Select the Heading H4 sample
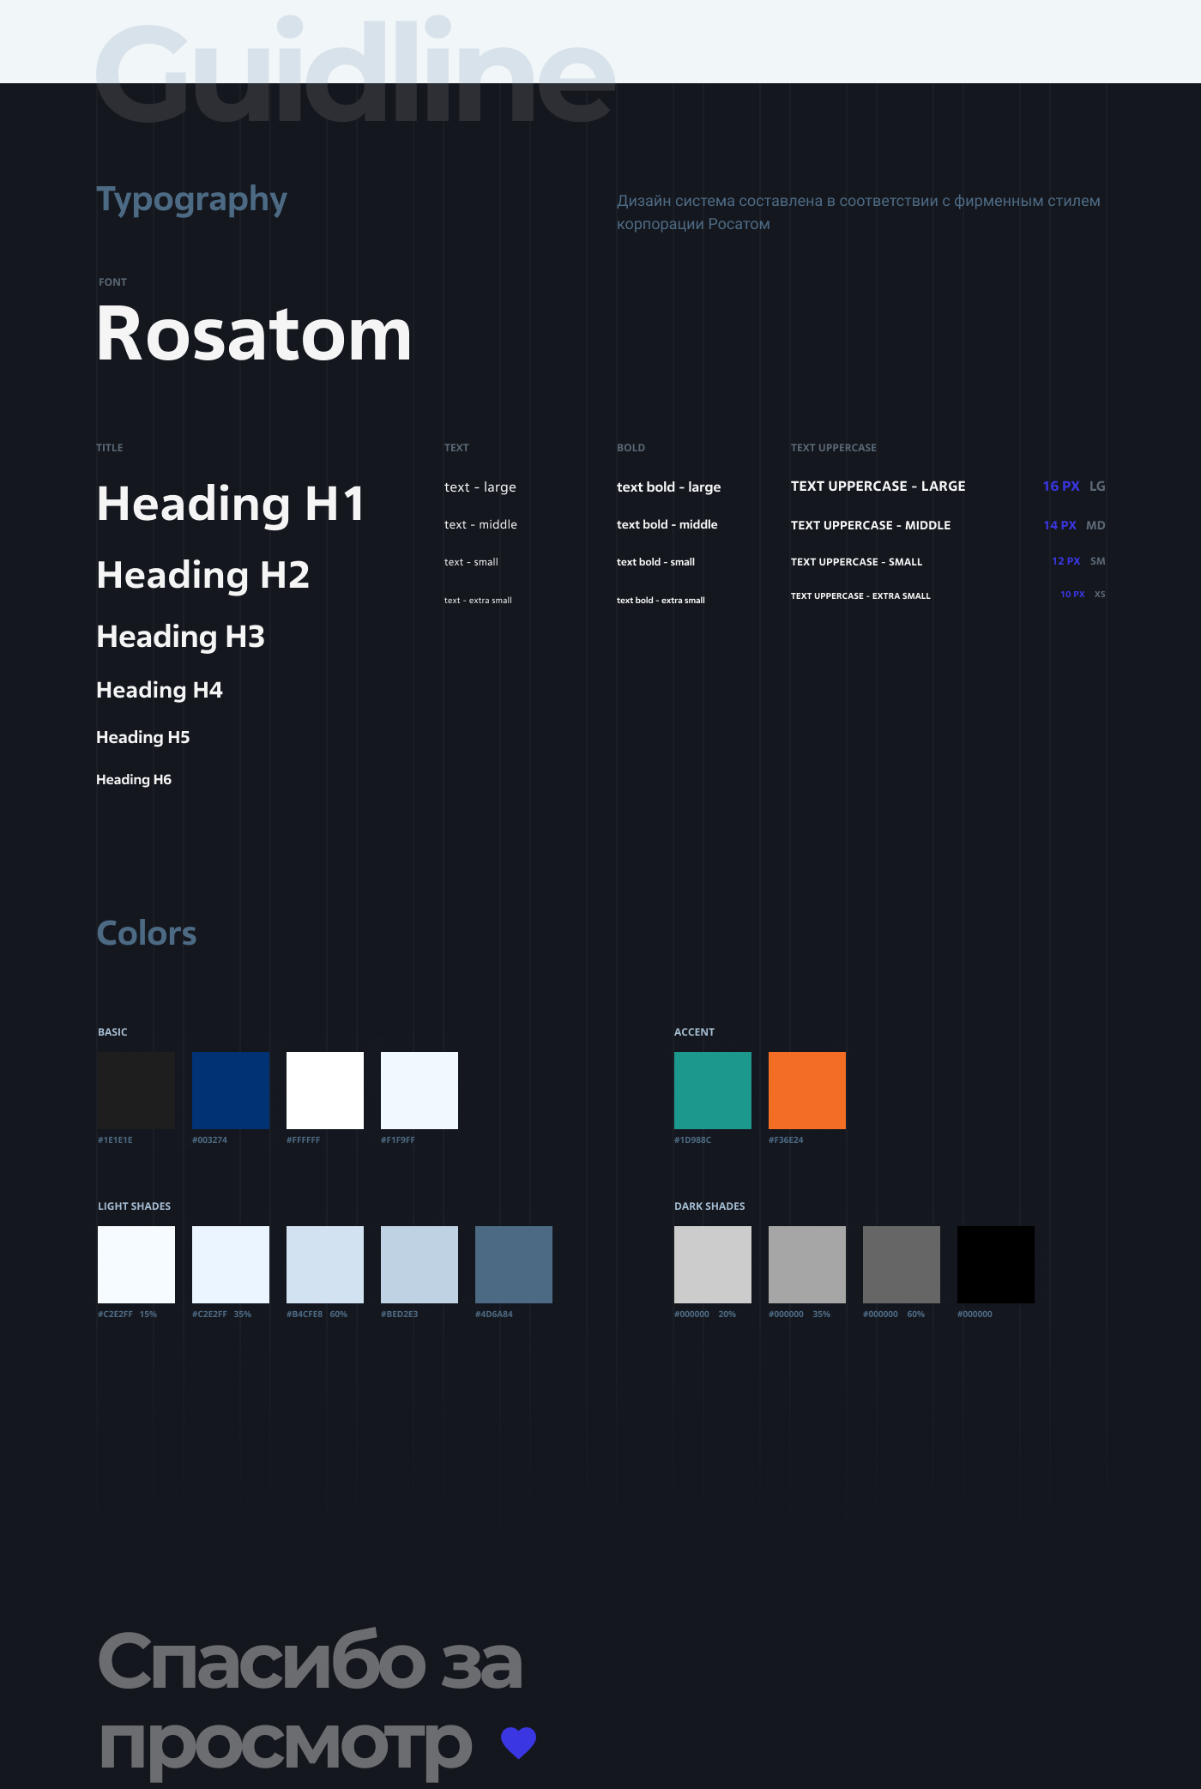Viewport: 1201px width, 1789px height. (x=160, y=691)
